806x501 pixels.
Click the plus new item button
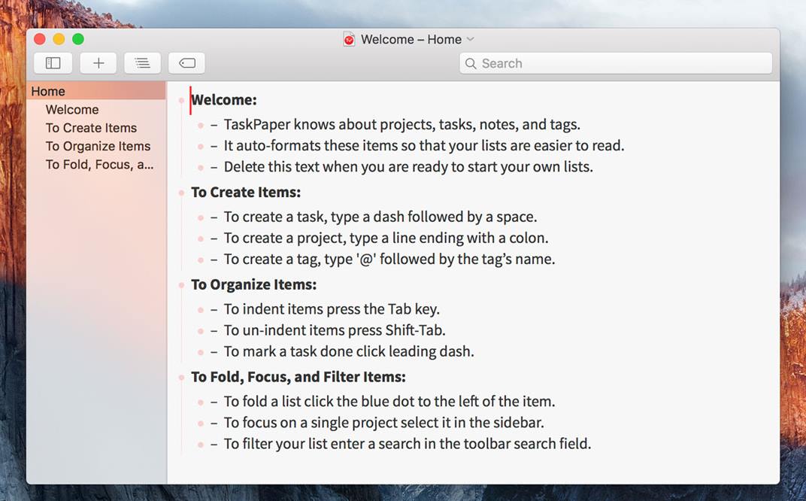click(x=98, y=62)
